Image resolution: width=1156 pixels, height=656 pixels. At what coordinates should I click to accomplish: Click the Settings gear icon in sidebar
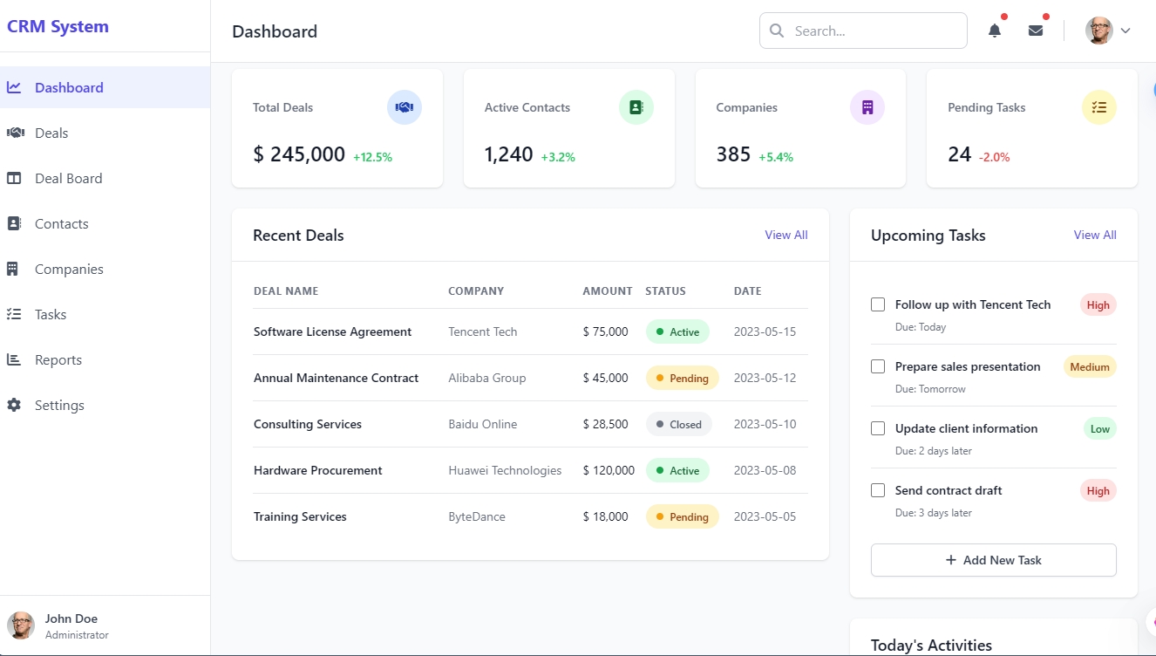(14, 405)
